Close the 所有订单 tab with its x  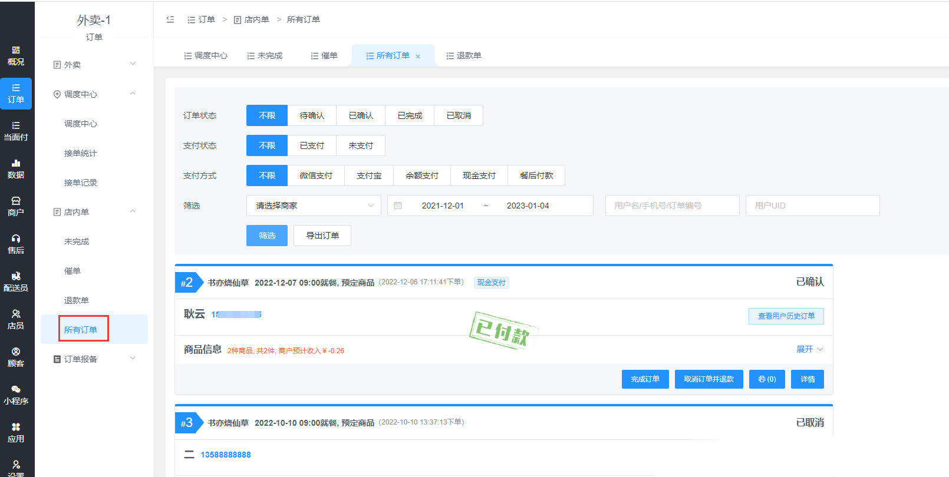pyautogui.click(x=418, y=57)
